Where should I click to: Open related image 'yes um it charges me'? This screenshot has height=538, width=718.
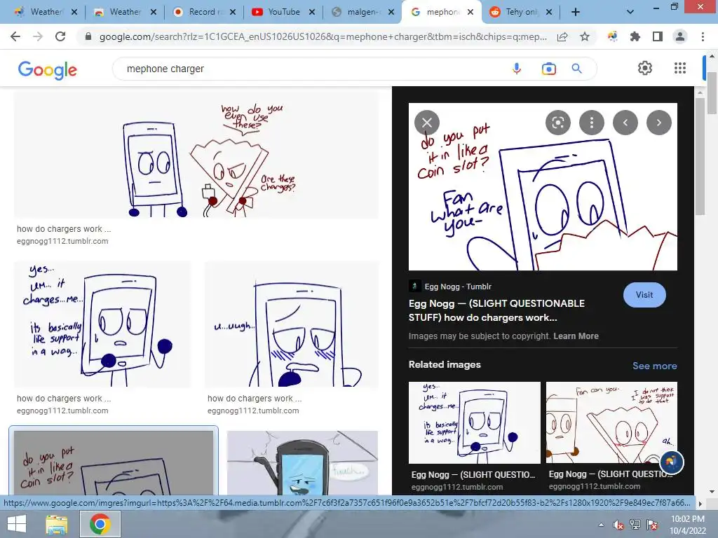point(475,422)
